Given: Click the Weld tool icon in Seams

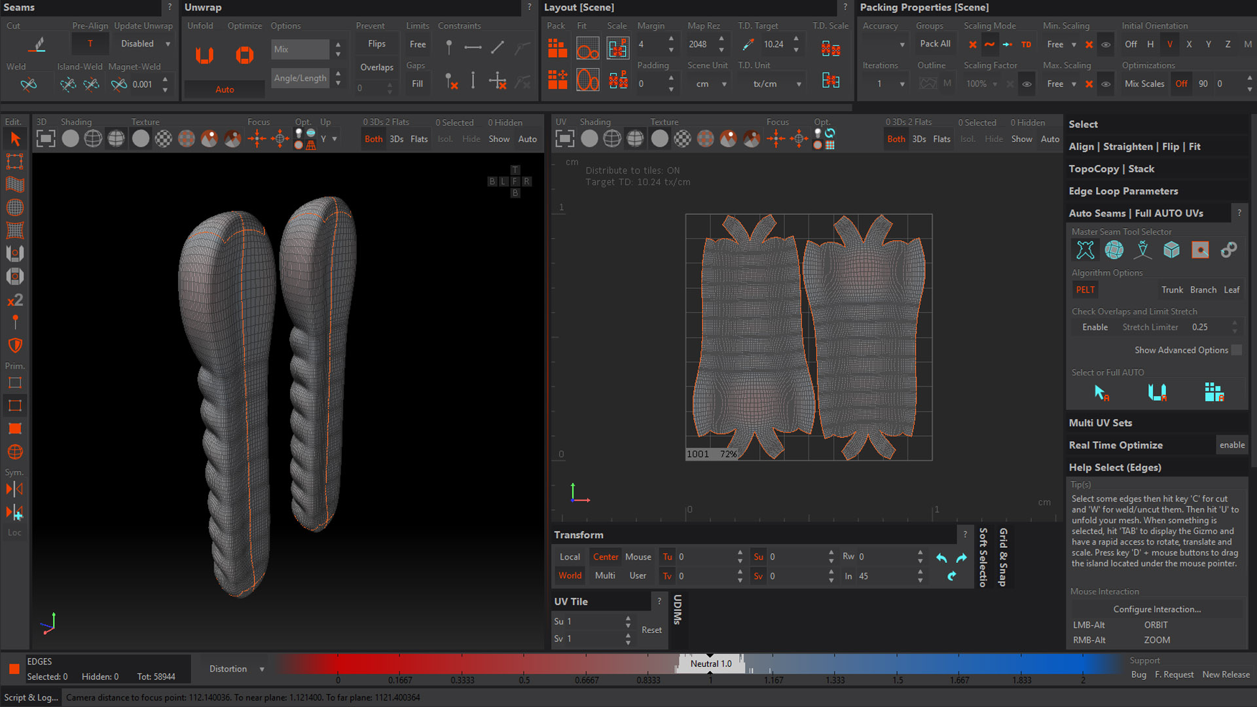Looking at the screenshot, I should click(28, 84).
